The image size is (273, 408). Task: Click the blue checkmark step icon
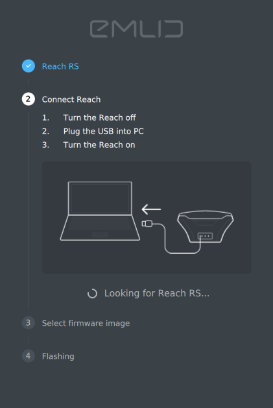pyautogui.click(x=29, y=66)
